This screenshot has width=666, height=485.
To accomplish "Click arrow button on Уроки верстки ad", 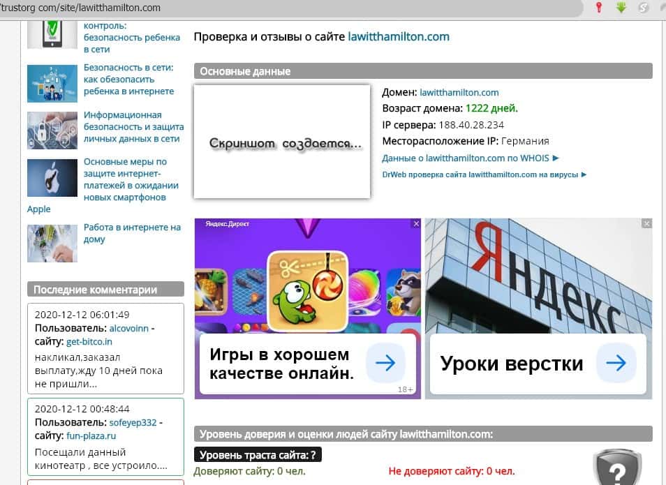I will tap(616, 363).
